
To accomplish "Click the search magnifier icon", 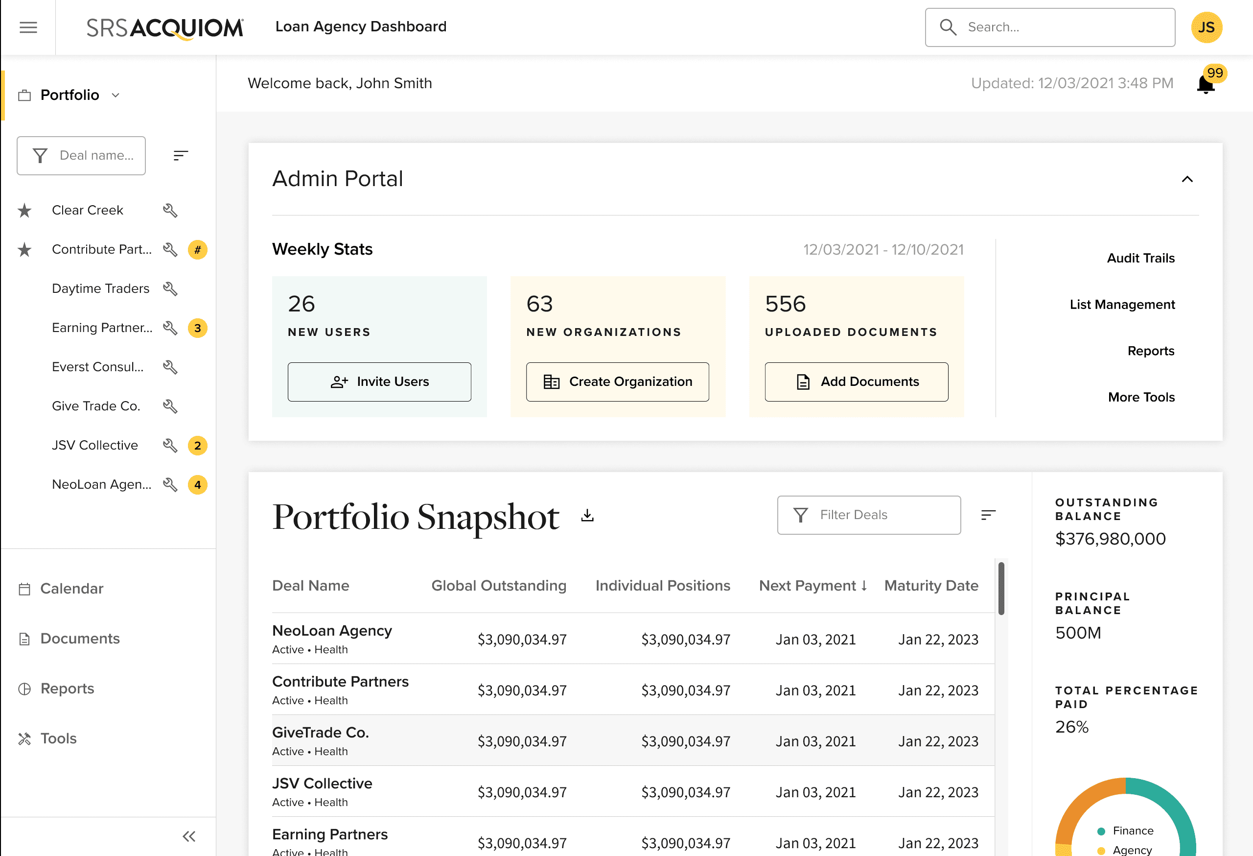I will [949, 27].
